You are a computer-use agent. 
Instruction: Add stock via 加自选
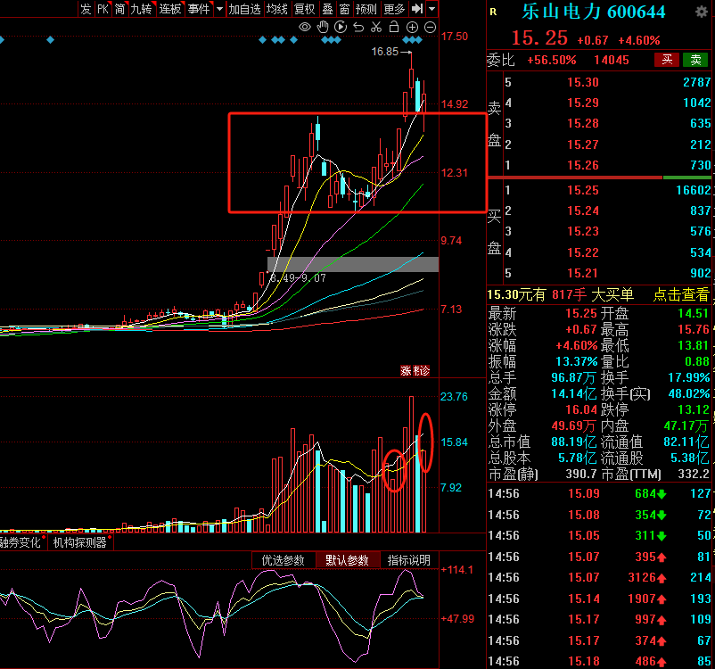point(244,9)
